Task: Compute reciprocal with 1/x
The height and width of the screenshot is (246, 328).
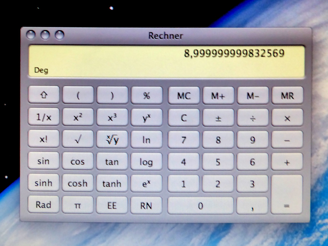Action: coord(44,117)
